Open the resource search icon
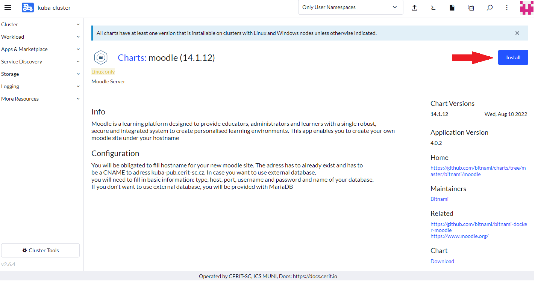Image resolution: width=535 pixels, height=283 pixels. click(490, 8)
